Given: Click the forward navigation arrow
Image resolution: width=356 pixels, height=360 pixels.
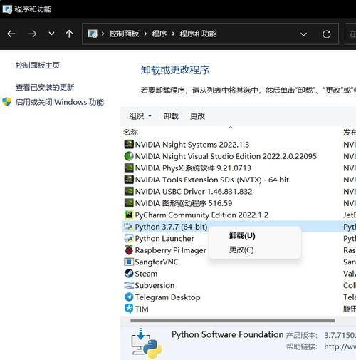Looking at the screenshot, I should pos(33,34).
